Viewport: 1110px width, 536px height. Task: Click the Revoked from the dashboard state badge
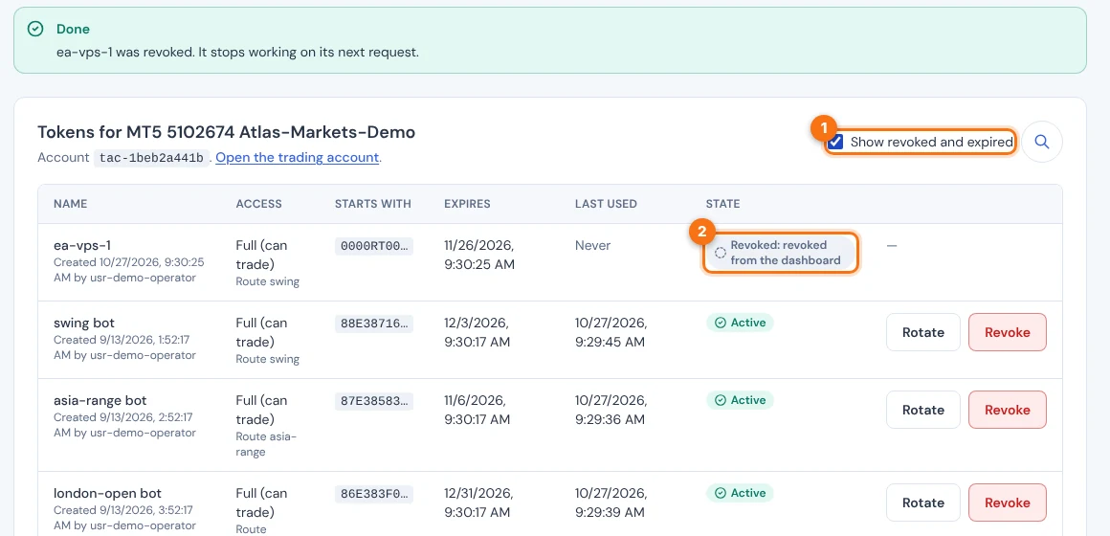tap(780, 253)
